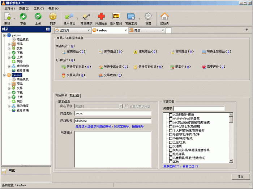Open 退款中 count link
253x189 pixels.
pyautogui.click(x=188, y=67)
